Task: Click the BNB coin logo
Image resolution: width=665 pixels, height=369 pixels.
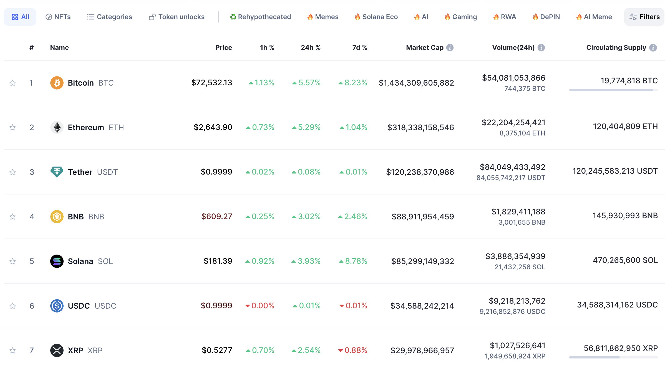Action: pyautogui.click(x=57, y=217)
